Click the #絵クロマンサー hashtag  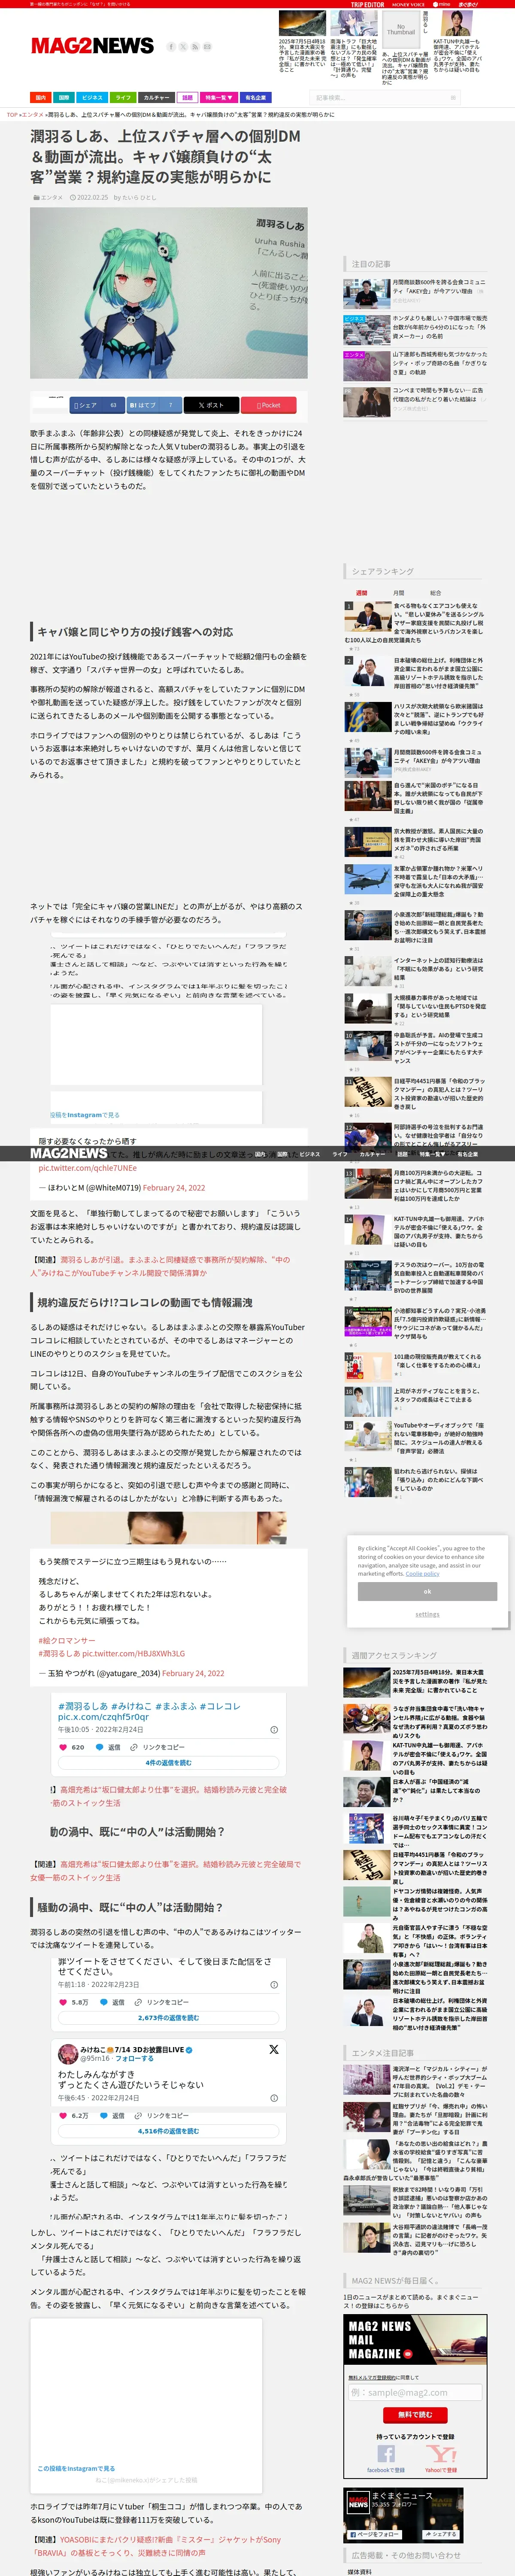coord(67,1640)
